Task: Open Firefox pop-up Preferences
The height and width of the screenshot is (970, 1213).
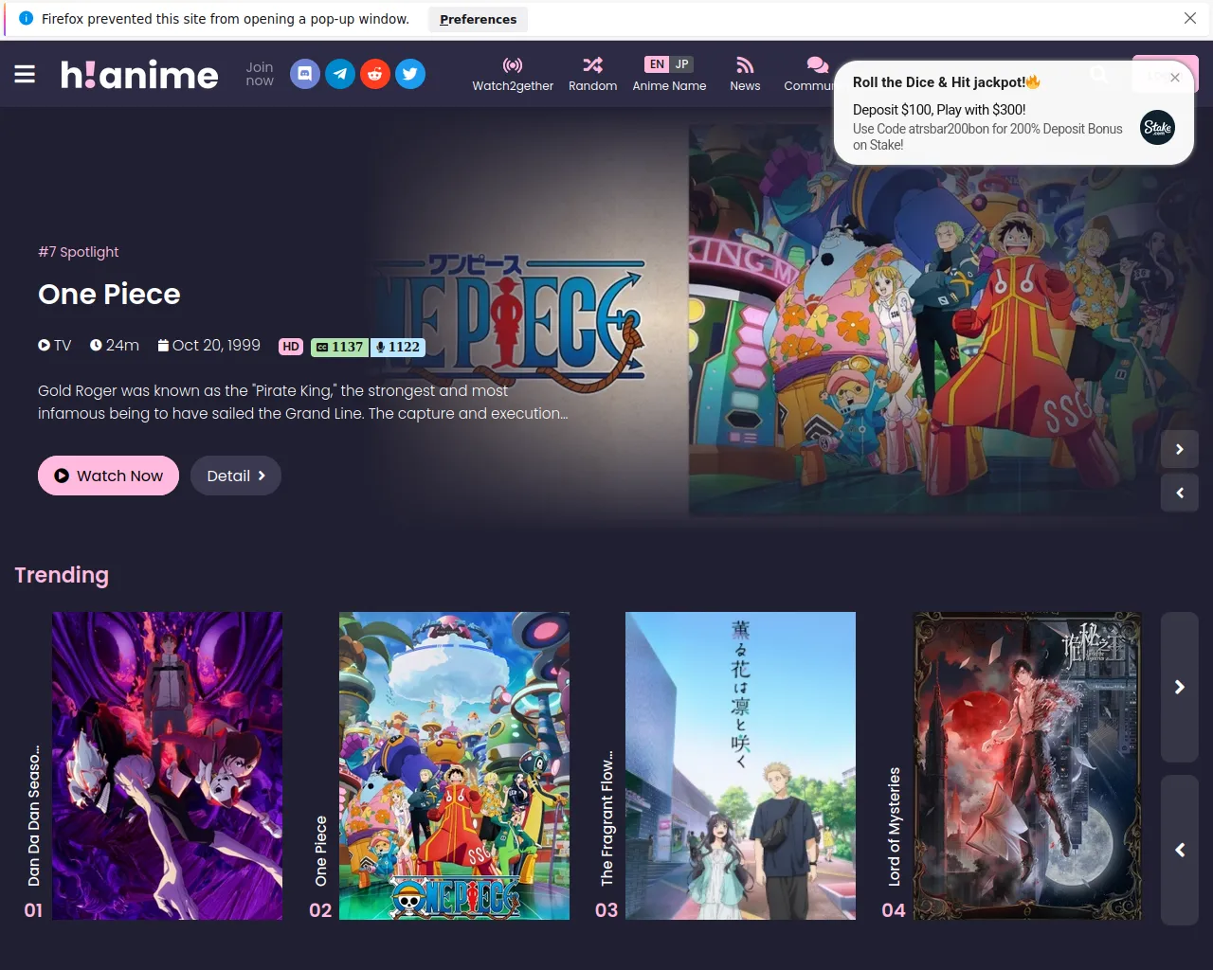Action: click(x=478, y=19)
